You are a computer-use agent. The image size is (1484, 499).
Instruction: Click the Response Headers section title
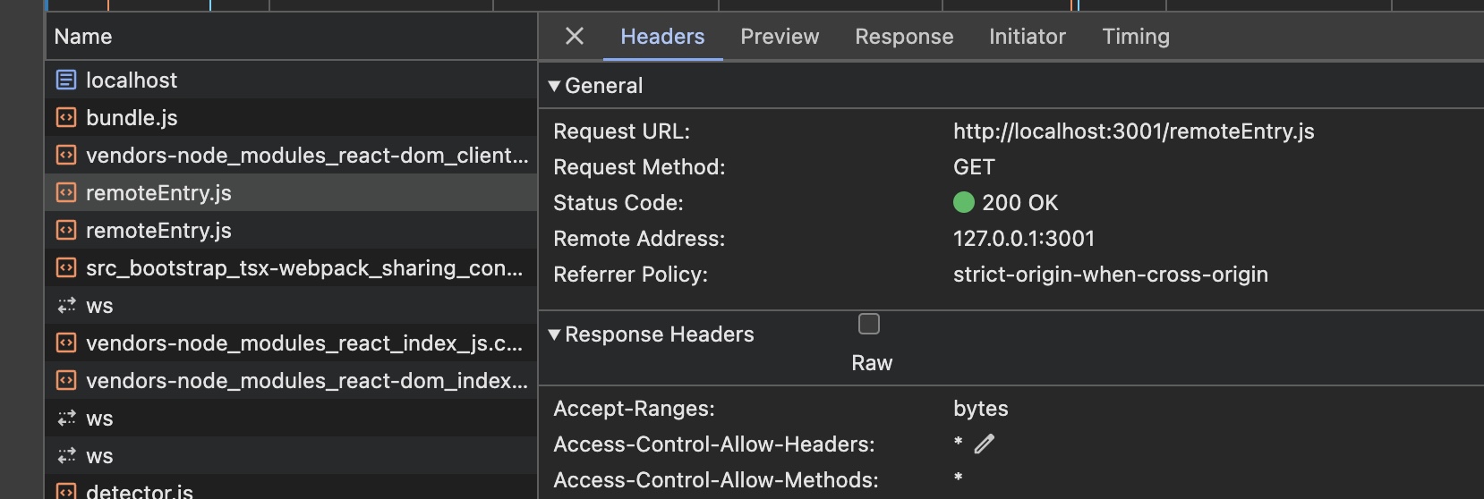tap(660, 334)
